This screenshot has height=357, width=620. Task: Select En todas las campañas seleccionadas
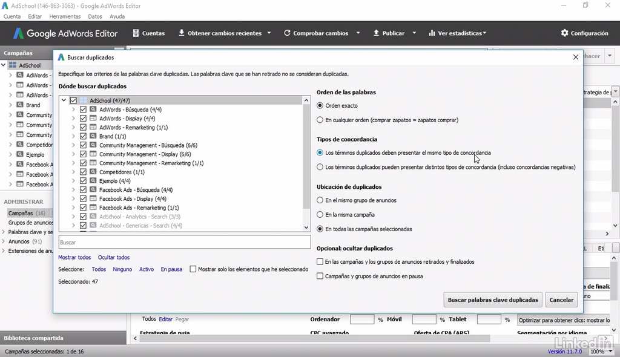[320, 229]
